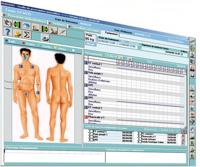Click red down arrow beside equipment list

pos(183,139)
